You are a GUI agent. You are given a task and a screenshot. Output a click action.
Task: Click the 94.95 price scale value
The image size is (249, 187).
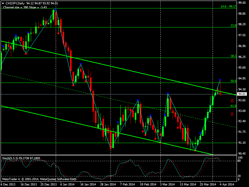click(x=242, y=79)
